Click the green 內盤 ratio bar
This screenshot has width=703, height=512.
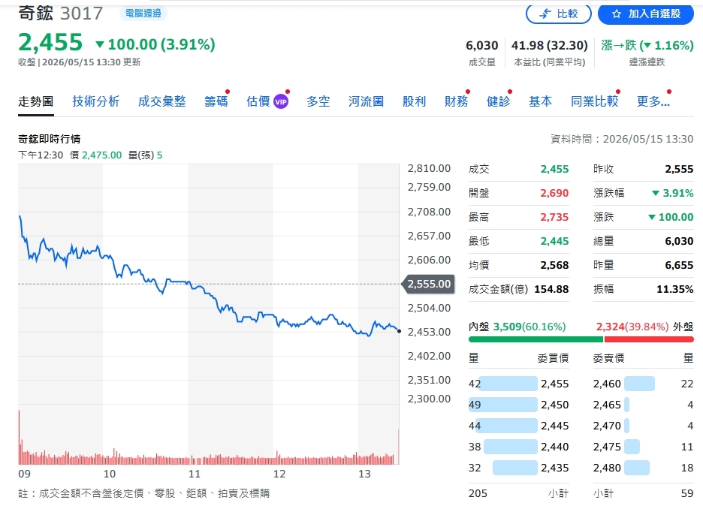tap(536, 339)
